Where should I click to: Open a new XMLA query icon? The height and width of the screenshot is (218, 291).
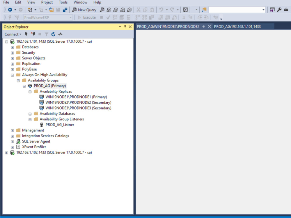(123, 10)
